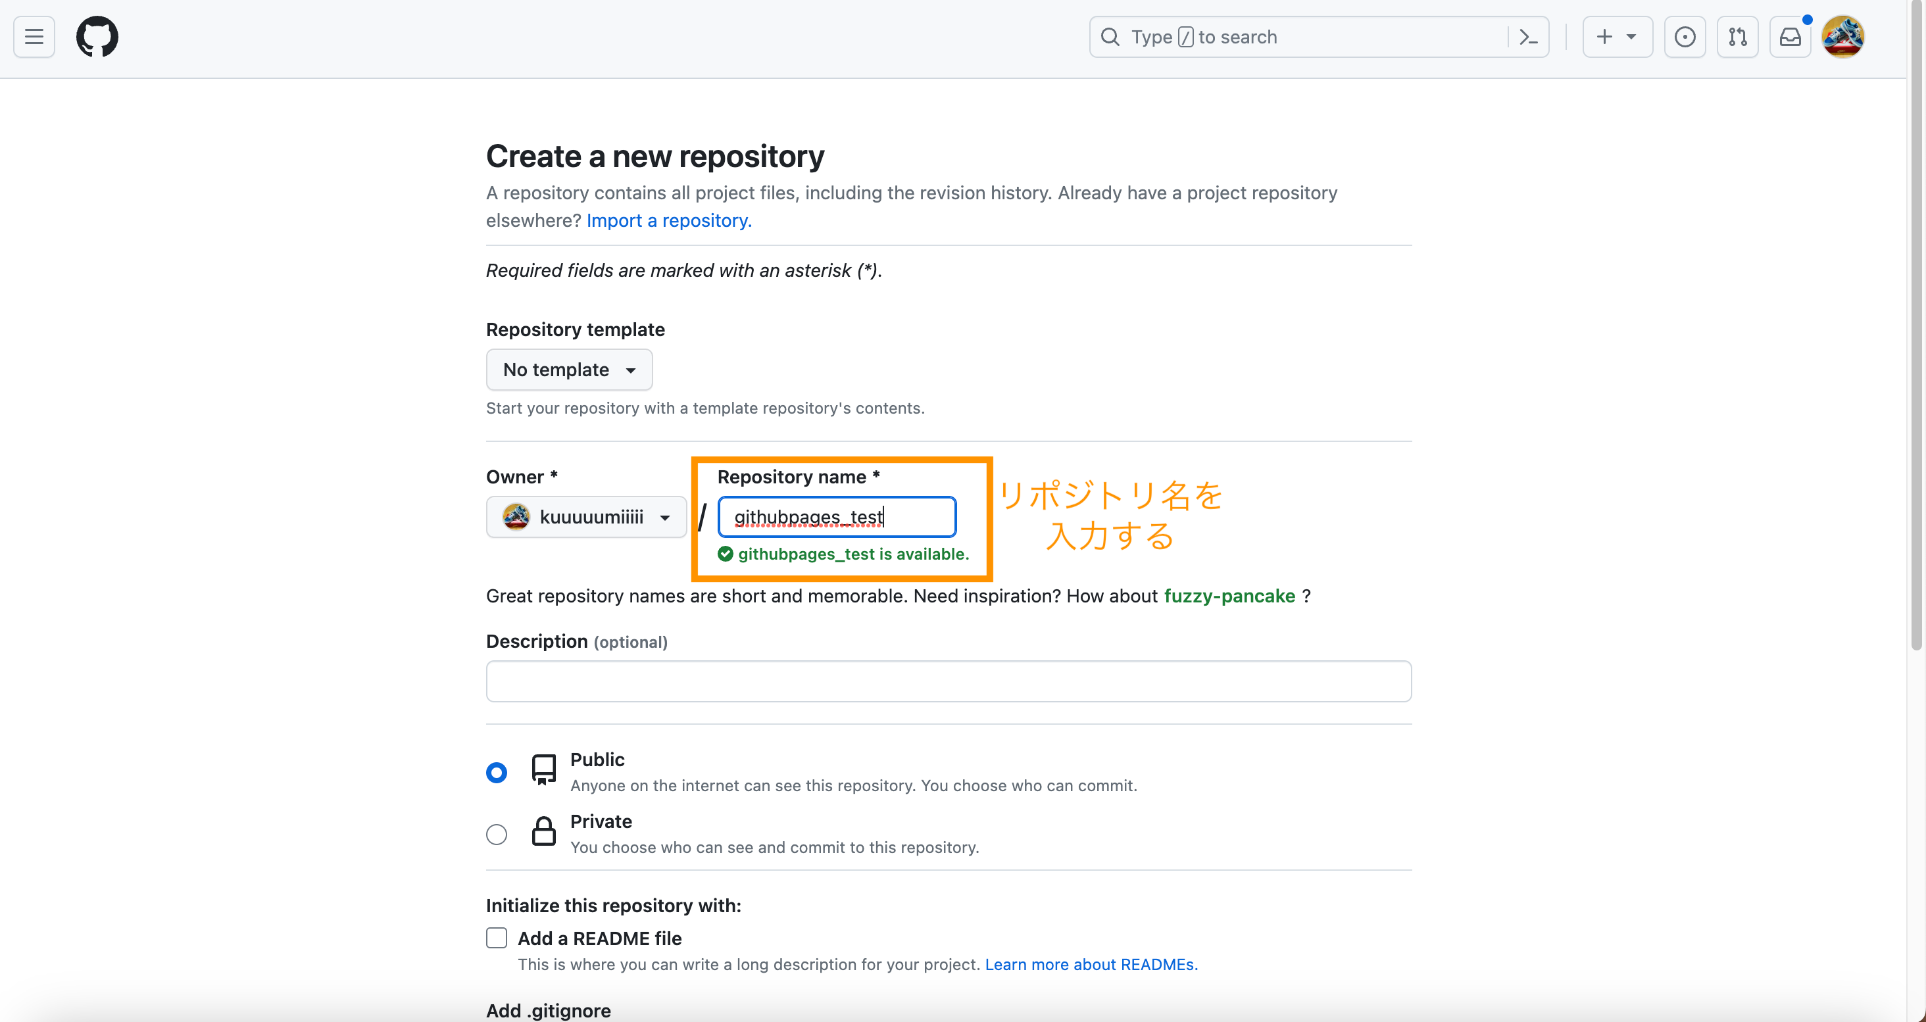
Task: Open the kuuuuumiiiii owner dropdown
Action: pos(586,517)
